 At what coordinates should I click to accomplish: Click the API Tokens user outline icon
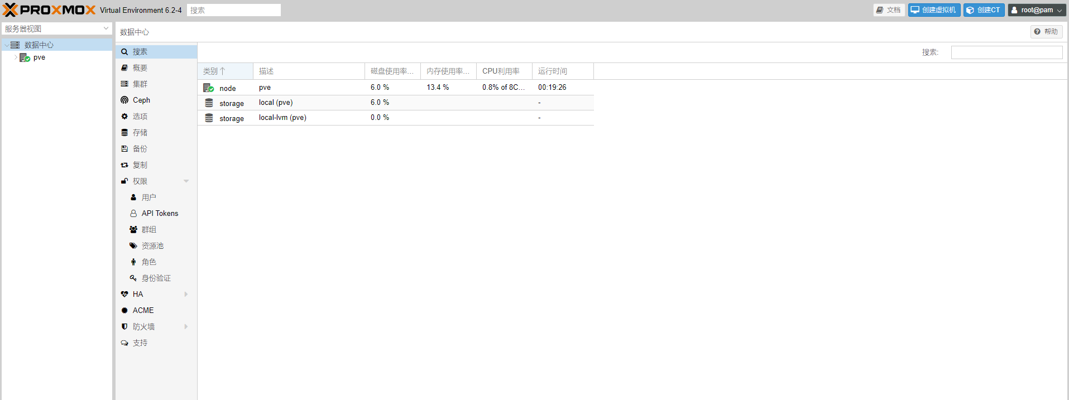133,214
